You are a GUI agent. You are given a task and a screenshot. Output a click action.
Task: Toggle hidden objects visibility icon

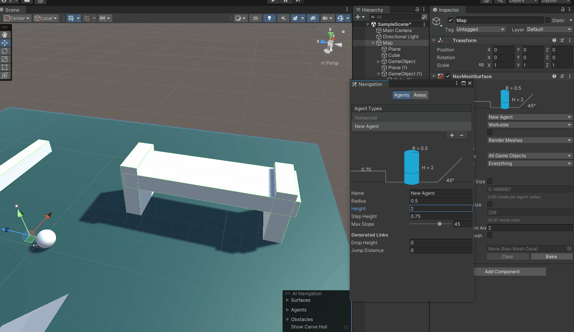pos(313,18)
